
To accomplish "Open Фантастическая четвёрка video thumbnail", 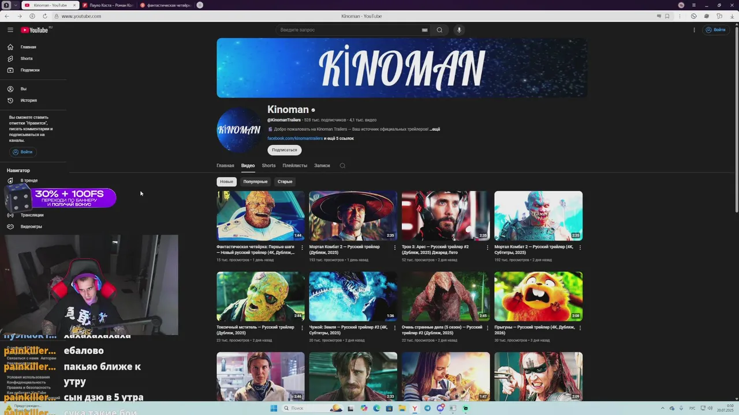I will coord(260,216).
